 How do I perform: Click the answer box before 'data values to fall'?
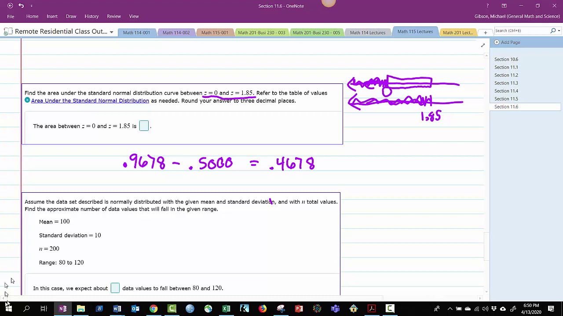(115, 288)
